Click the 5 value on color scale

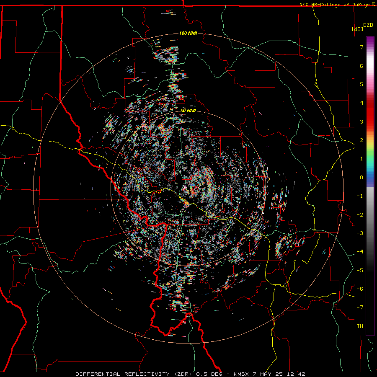coord(362,84)
